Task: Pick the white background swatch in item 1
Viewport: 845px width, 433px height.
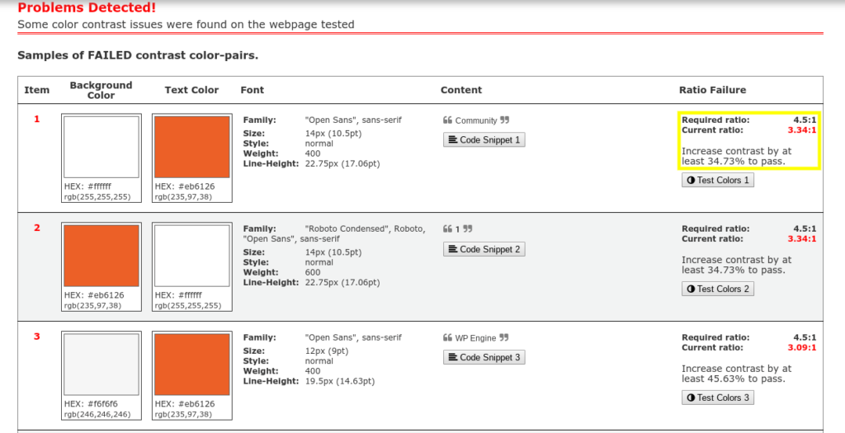Action: 101,147
